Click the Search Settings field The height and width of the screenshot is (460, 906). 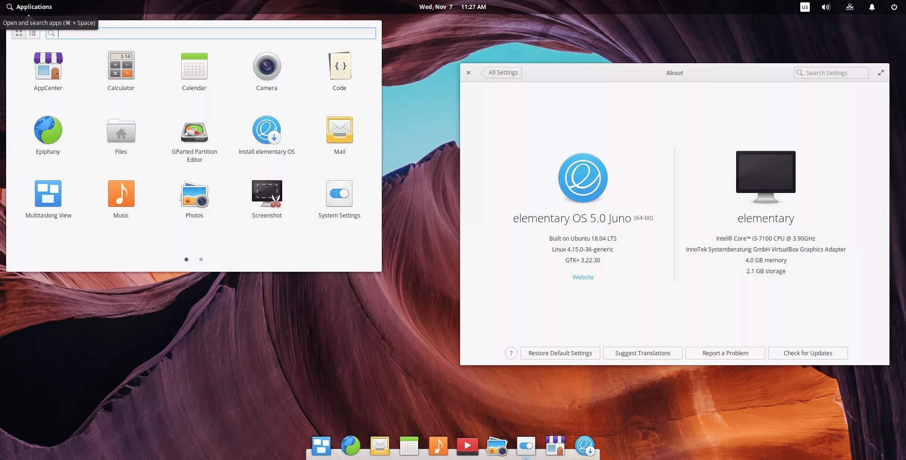(831, 73)
